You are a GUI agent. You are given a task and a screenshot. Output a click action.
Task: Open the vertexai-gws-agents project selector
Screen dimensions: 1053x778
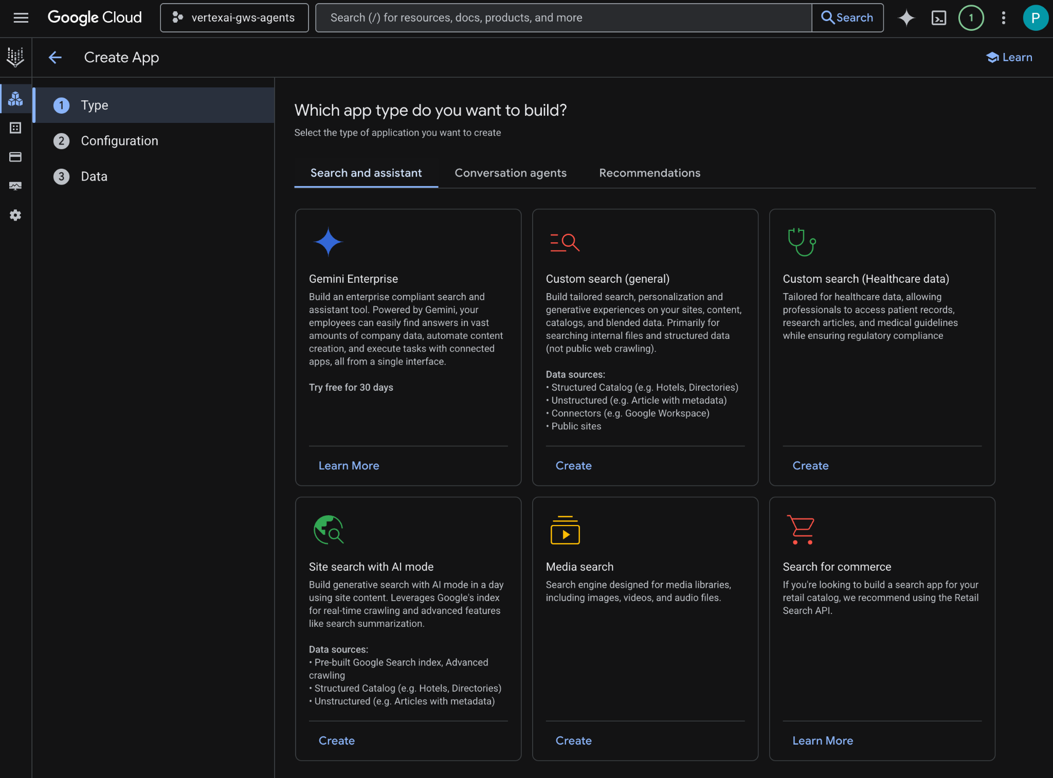(234, 18)
